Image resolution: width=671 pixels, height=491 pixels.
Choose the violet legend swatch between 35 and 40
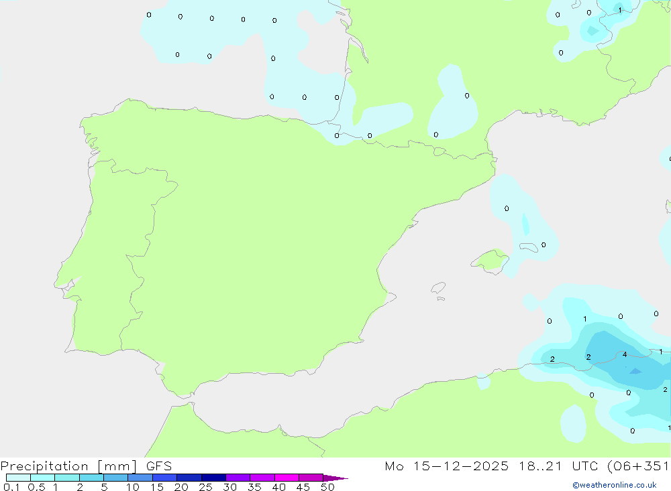262,478
